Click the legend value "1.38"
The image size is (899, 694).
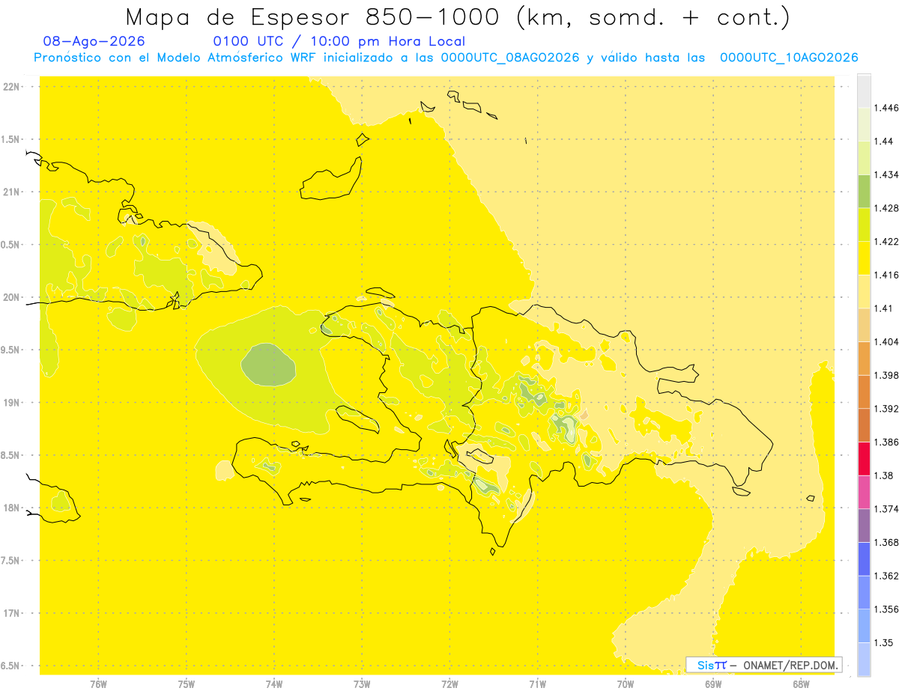(x=883, y=475)
